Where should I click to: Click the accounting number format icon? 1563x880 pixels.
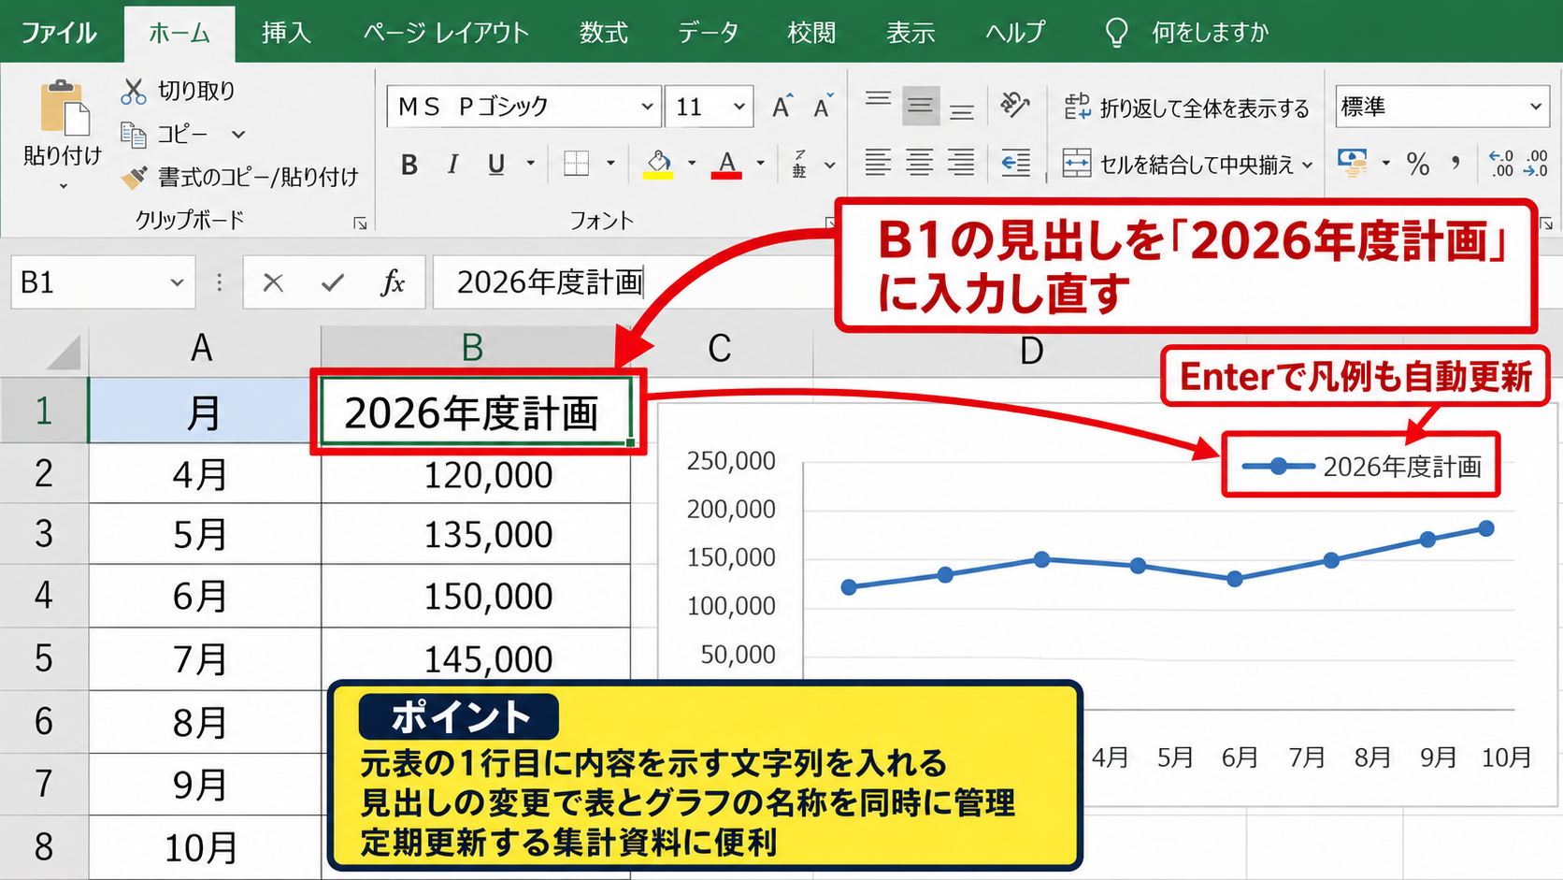tap(1353, 163)
